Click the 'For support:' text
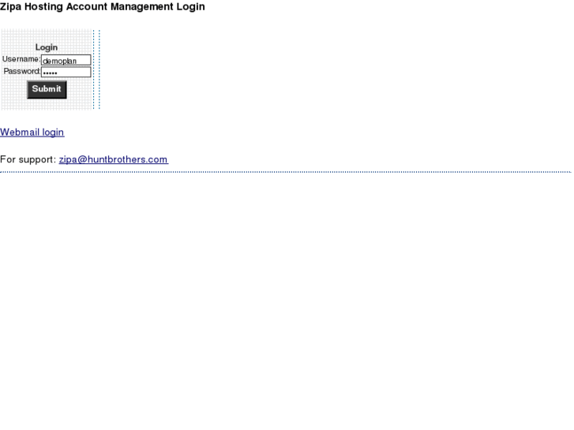 pyautogui.click(x=28, y=159)
